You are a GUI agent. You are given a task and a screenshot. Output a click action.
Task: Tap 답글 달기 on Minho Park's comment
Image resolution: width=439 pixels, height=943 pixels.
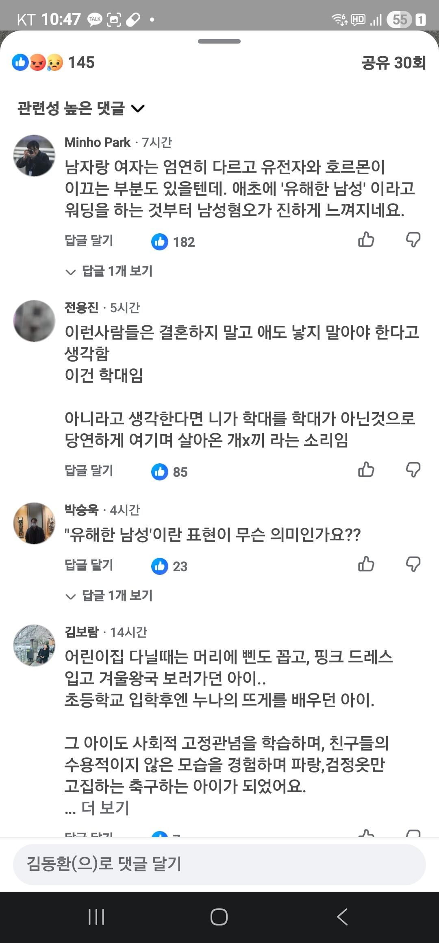89,240
